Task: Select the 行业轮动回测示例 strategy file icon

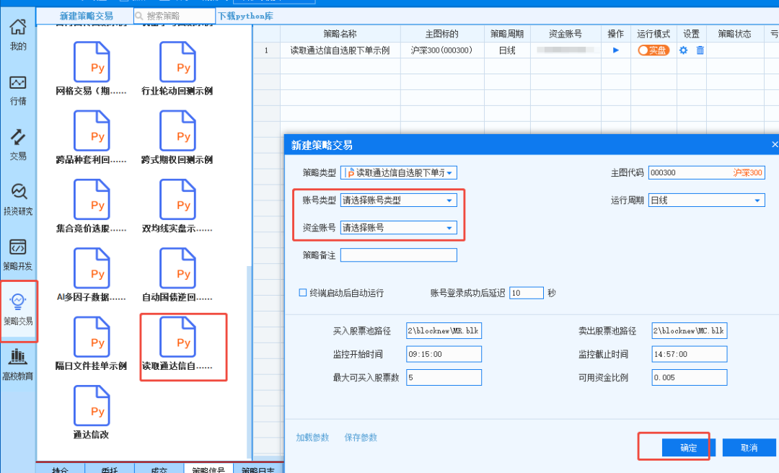Action: [x=177, y=62]
